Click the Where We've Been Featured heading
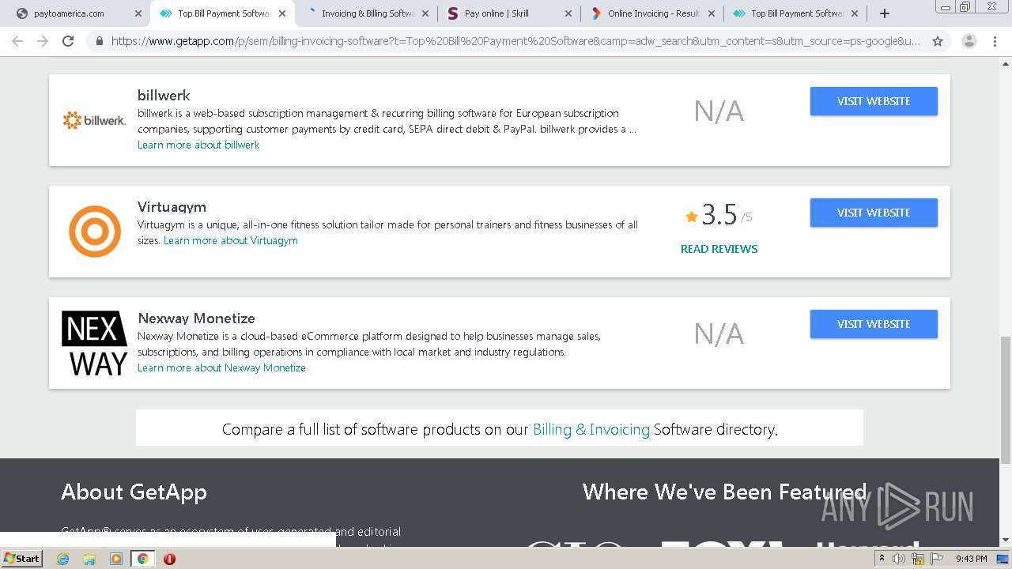The image size is (1012, 569). point(724,492)
